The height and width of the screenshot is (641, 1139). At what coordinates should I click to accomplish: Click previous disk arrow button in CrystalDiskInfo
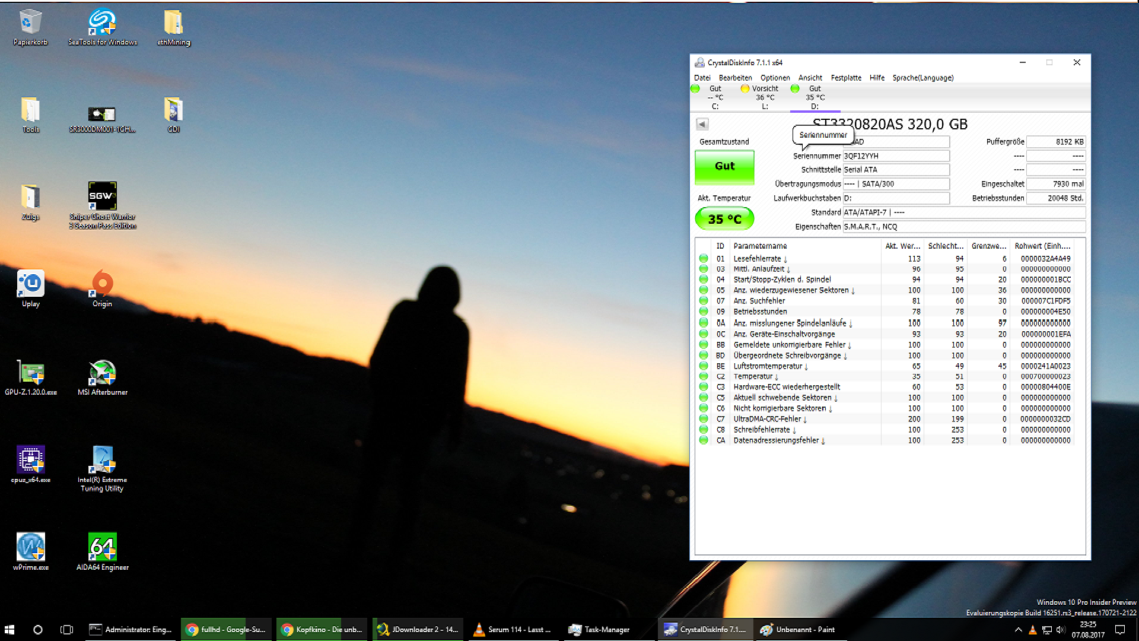[702, 124]
